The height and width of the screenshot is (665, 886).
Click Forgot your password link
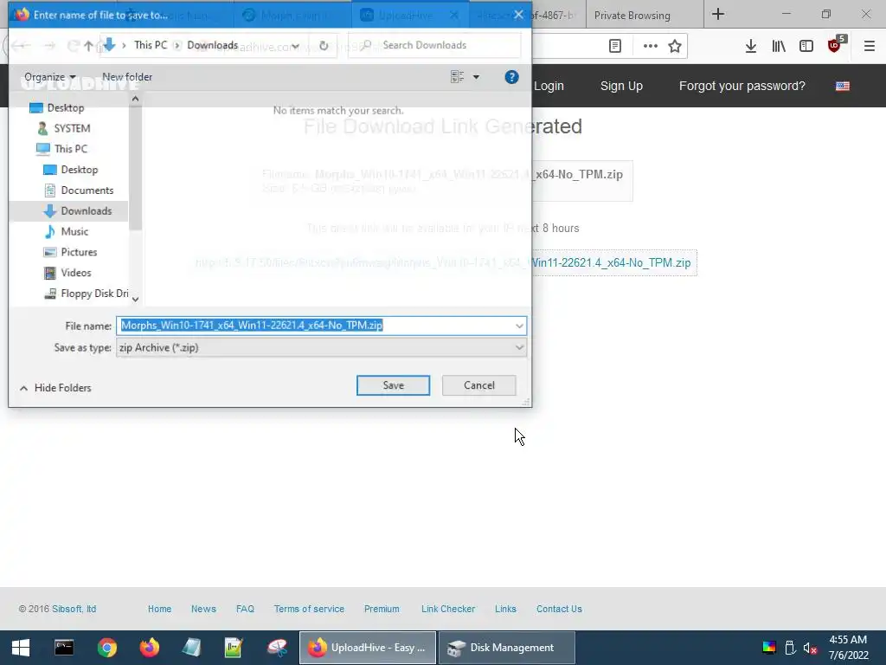[x=742, y=86]
